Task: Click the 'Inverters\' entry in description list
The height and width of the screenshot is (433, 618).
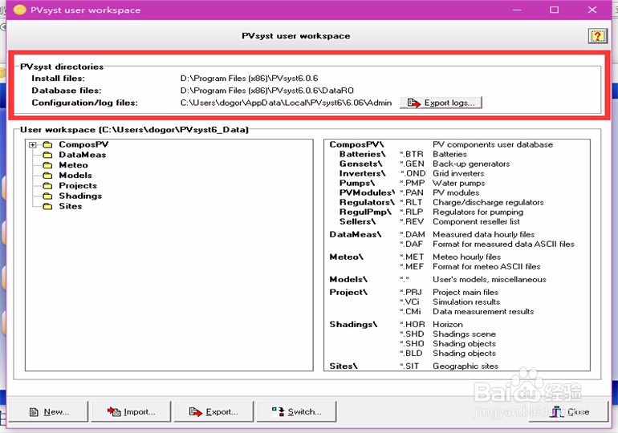Action: 362,173
